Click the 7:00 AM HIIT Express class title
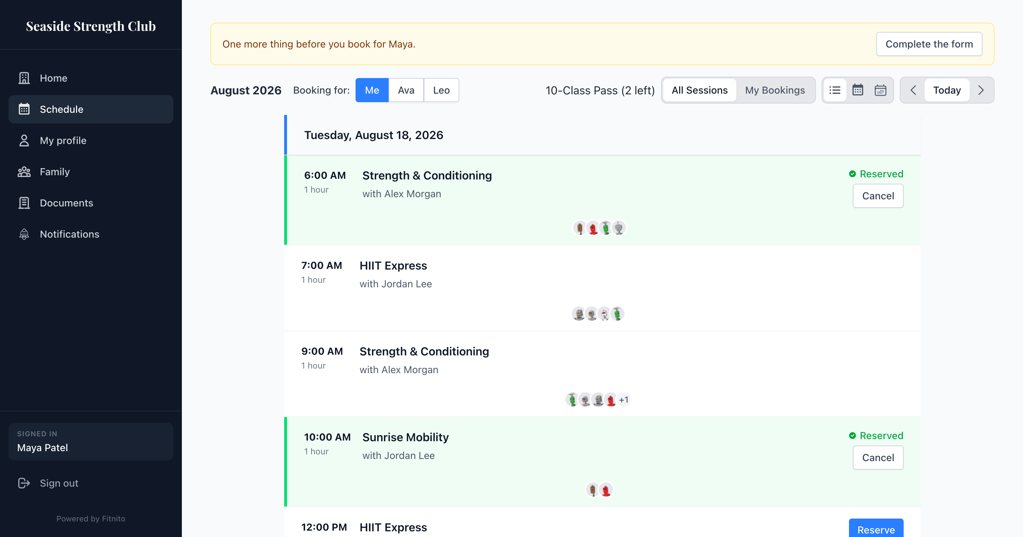 click(x=393, y=266)
